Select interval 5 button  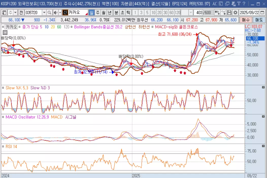[x=147, y=13]
